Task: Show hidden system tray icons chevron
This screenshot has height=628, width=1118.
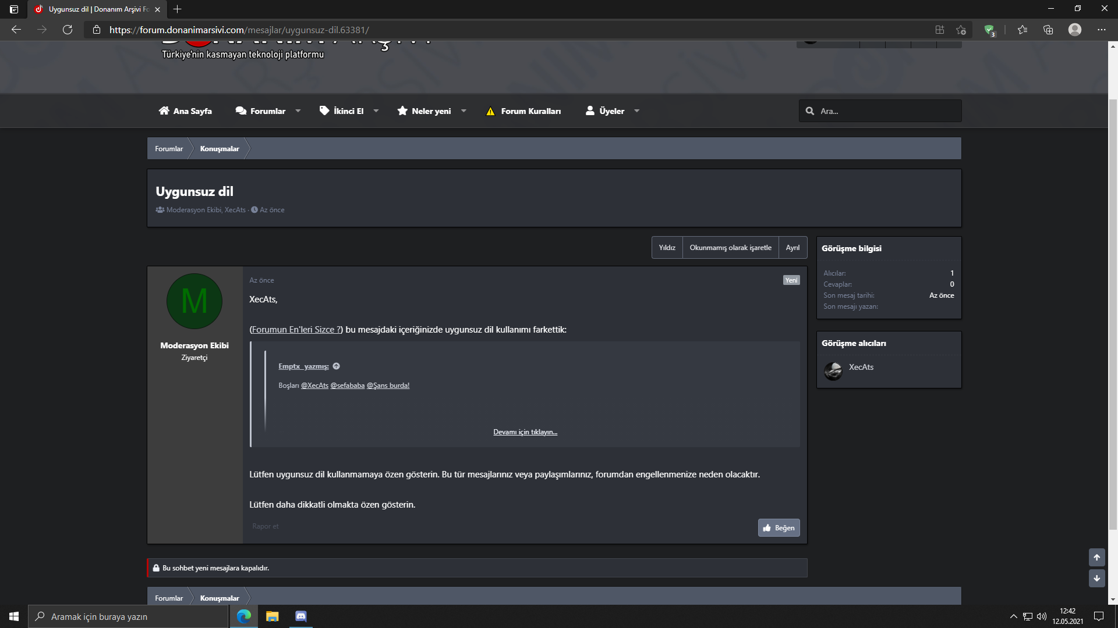Action: [1013, 616]
